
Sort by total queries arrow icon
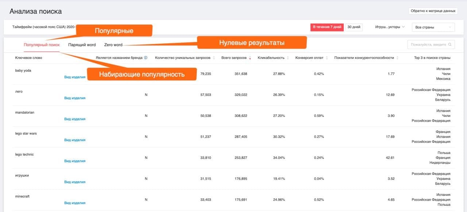pos(250,58)
